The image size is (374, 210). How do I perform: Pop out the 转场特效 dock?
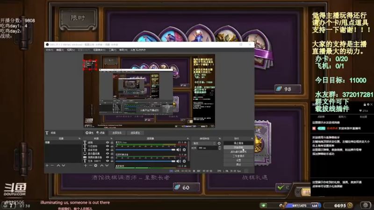pyautogui.click(x=220, y=139)
